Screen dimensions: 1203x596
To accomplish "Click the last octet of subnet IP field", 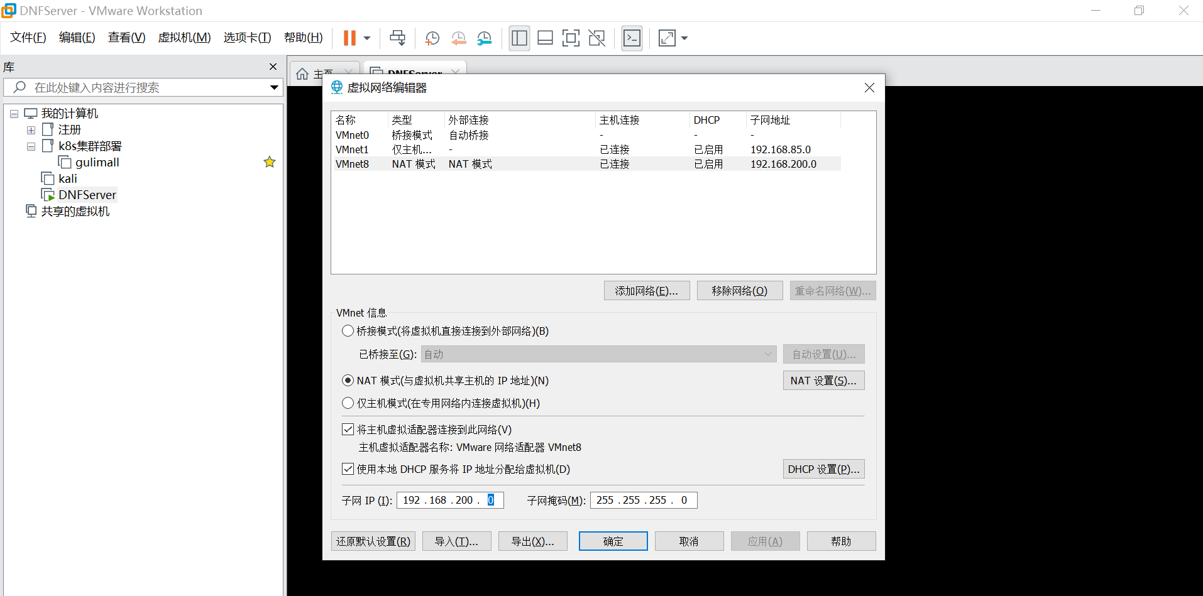I will pos(491,500).
